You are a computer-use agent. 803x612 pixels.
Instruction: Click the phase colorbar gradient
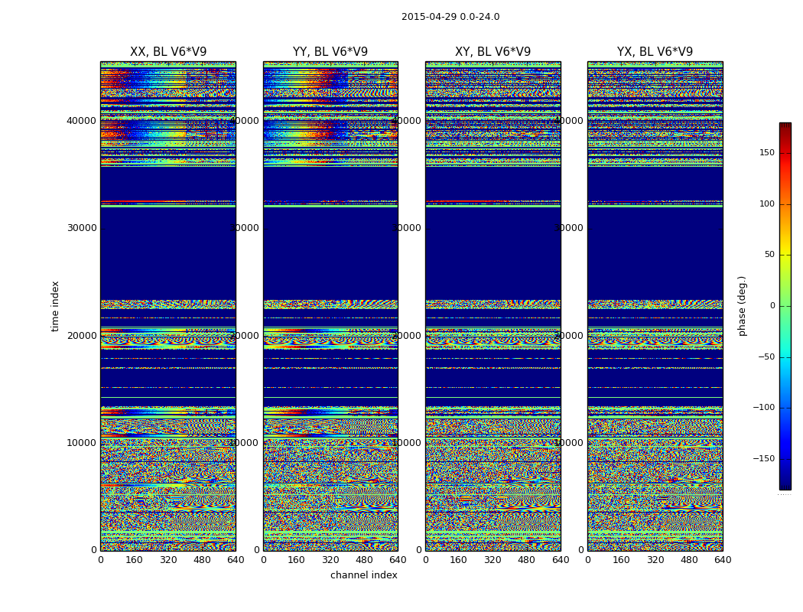pyautogui.click(x=785, y=306)
